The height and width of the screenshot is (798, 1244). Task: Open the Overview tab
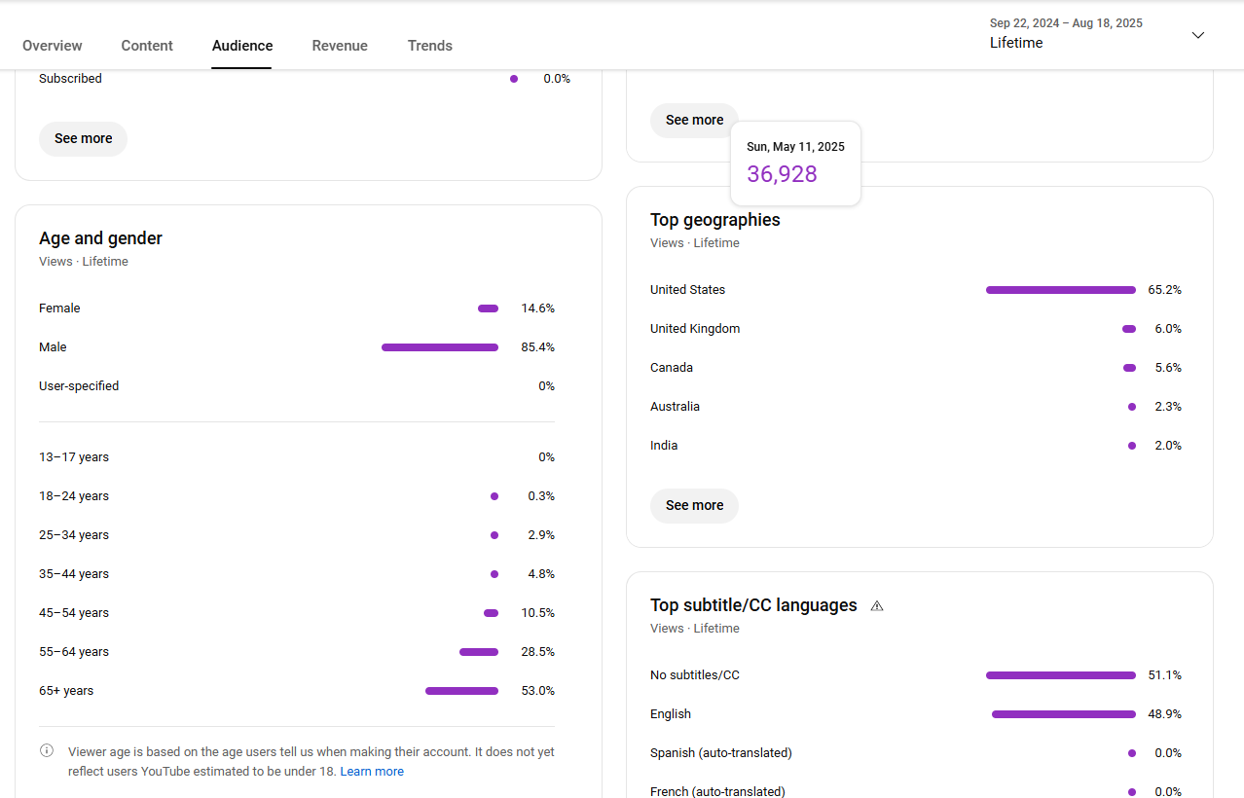click(x=53, y=46)
